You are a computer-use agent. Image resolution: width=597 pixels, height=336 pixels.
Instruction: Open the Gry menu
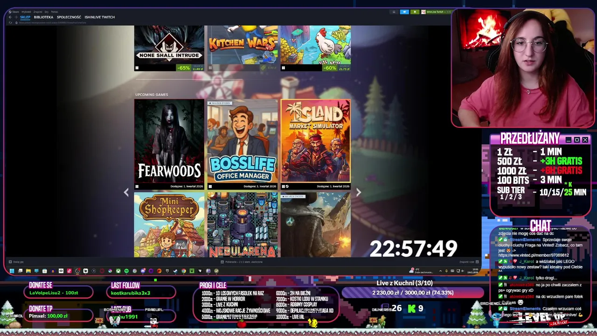coord(47,12)
